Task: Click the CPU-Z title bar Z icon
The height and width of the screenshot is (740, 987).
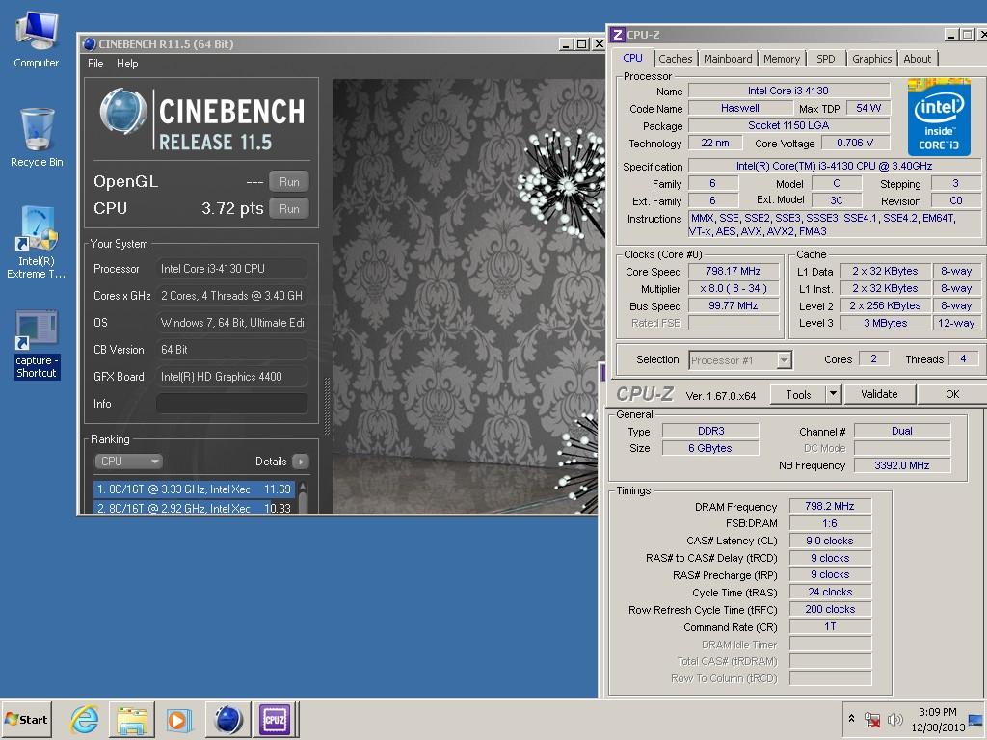Action: click(618, 35)
